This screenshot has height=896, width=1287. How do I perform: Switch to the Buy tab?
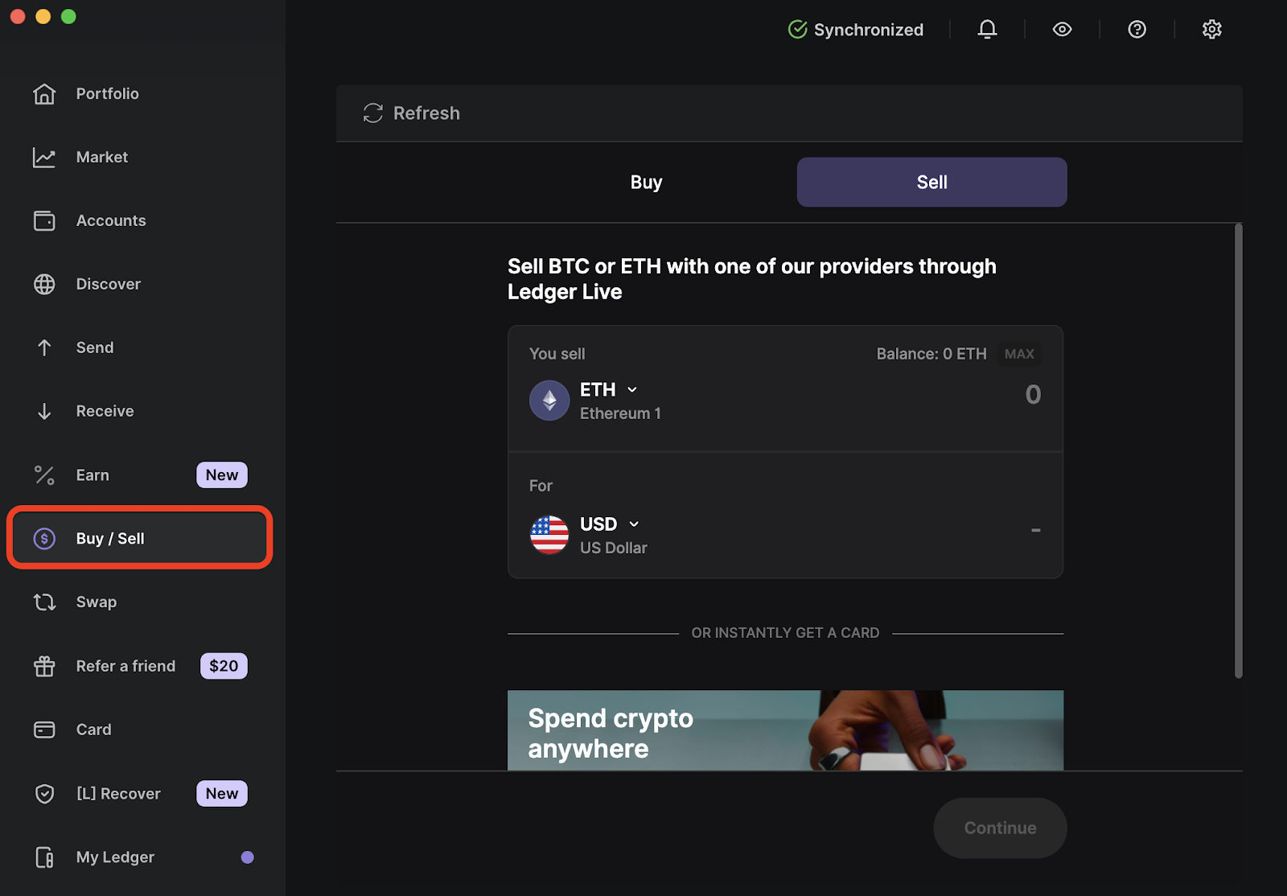(646, 182)
